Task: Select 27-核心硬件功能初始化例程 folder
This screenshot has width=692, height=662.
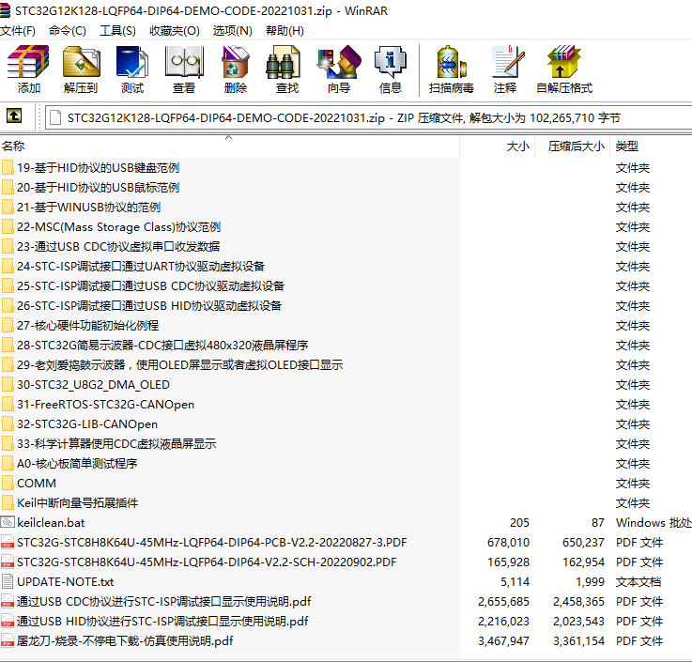Action: point(88,326)
